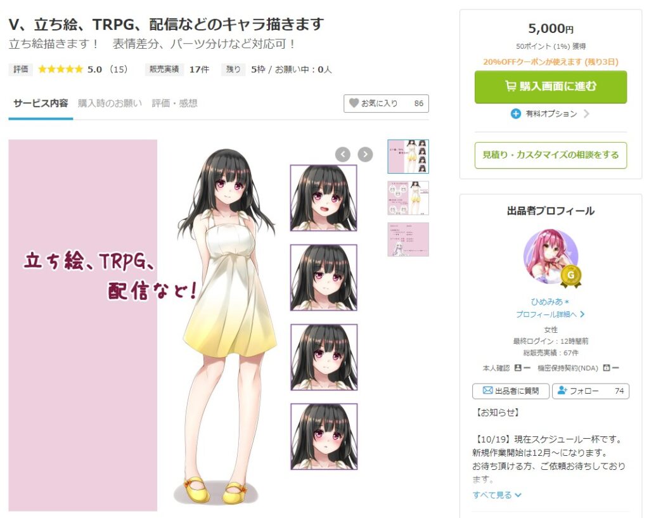Switch to the 評価・感想 tab

pyautogui.click(x=174, y=103)
